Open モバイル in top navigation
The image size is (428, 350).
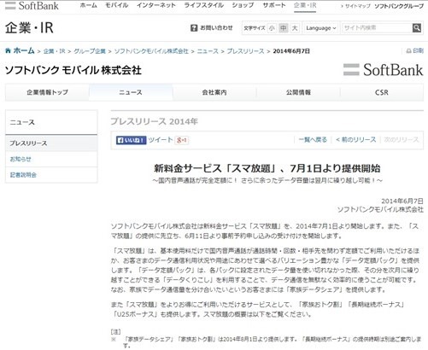pyautogui.click(x=117, y=5)
